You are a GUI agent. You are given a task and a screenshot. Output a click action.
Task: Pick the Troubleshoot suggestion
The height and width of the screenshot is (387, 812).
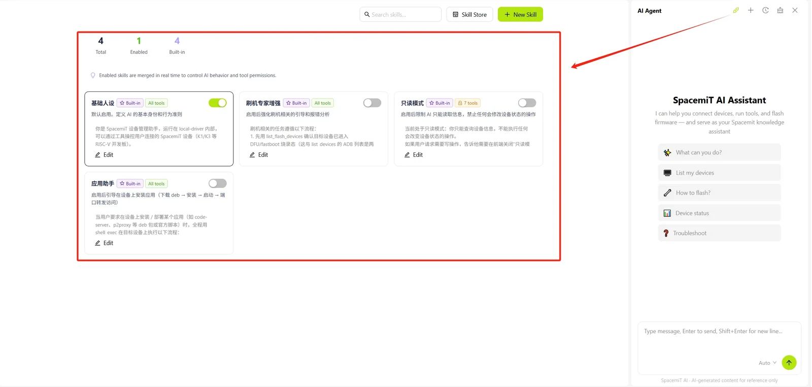pos(719,233)
